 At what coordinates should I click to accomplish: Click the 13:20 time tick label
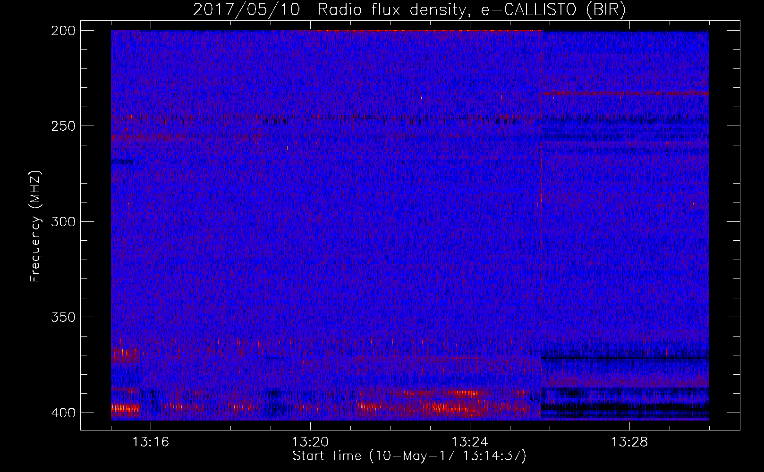(x=310, y=442)
